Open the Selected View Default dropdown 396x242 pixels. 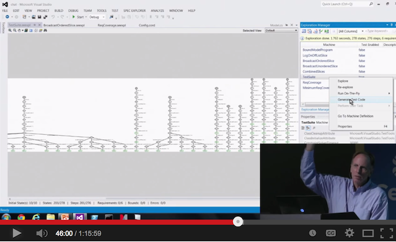[x=281, y=30]
